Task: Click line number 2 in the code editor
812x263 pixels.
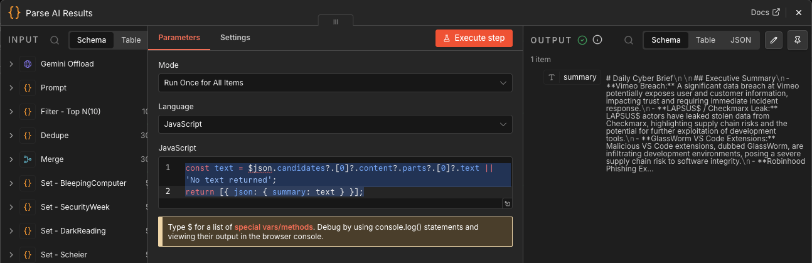Action: point(168,191)
